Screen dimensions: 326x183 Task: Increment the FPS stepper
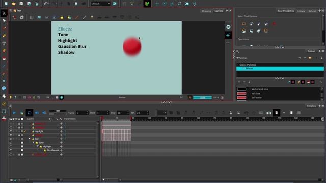(x=147, y=112)
